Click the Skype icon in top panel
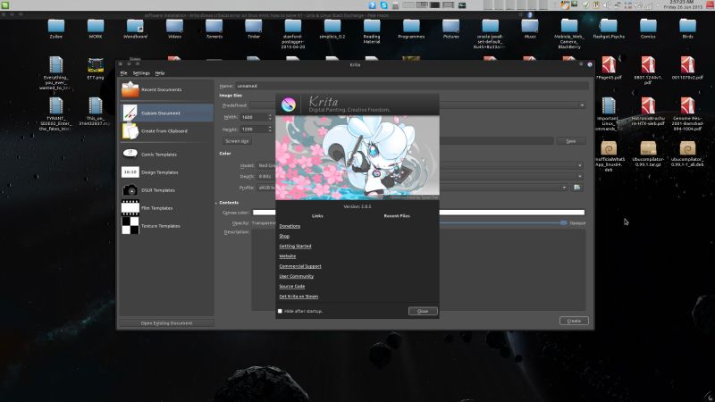This screenshot has width=715, height=402. pos(384,5)
